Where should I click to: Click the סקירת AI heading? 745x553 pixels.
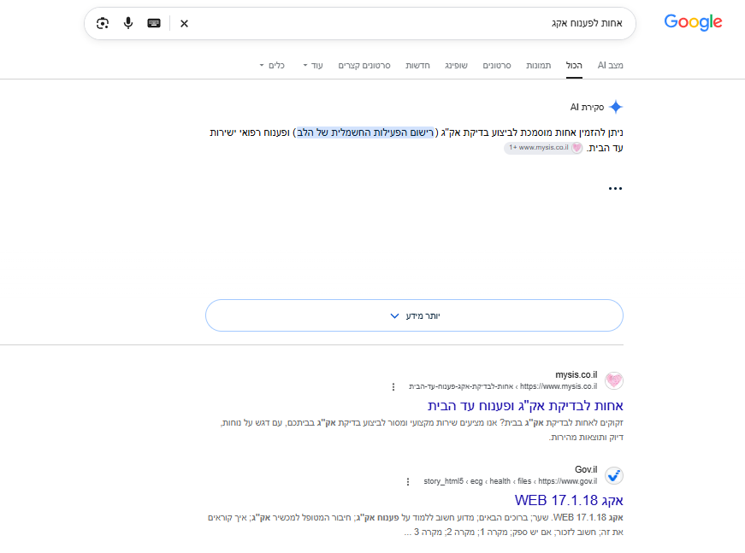point(588,108)
